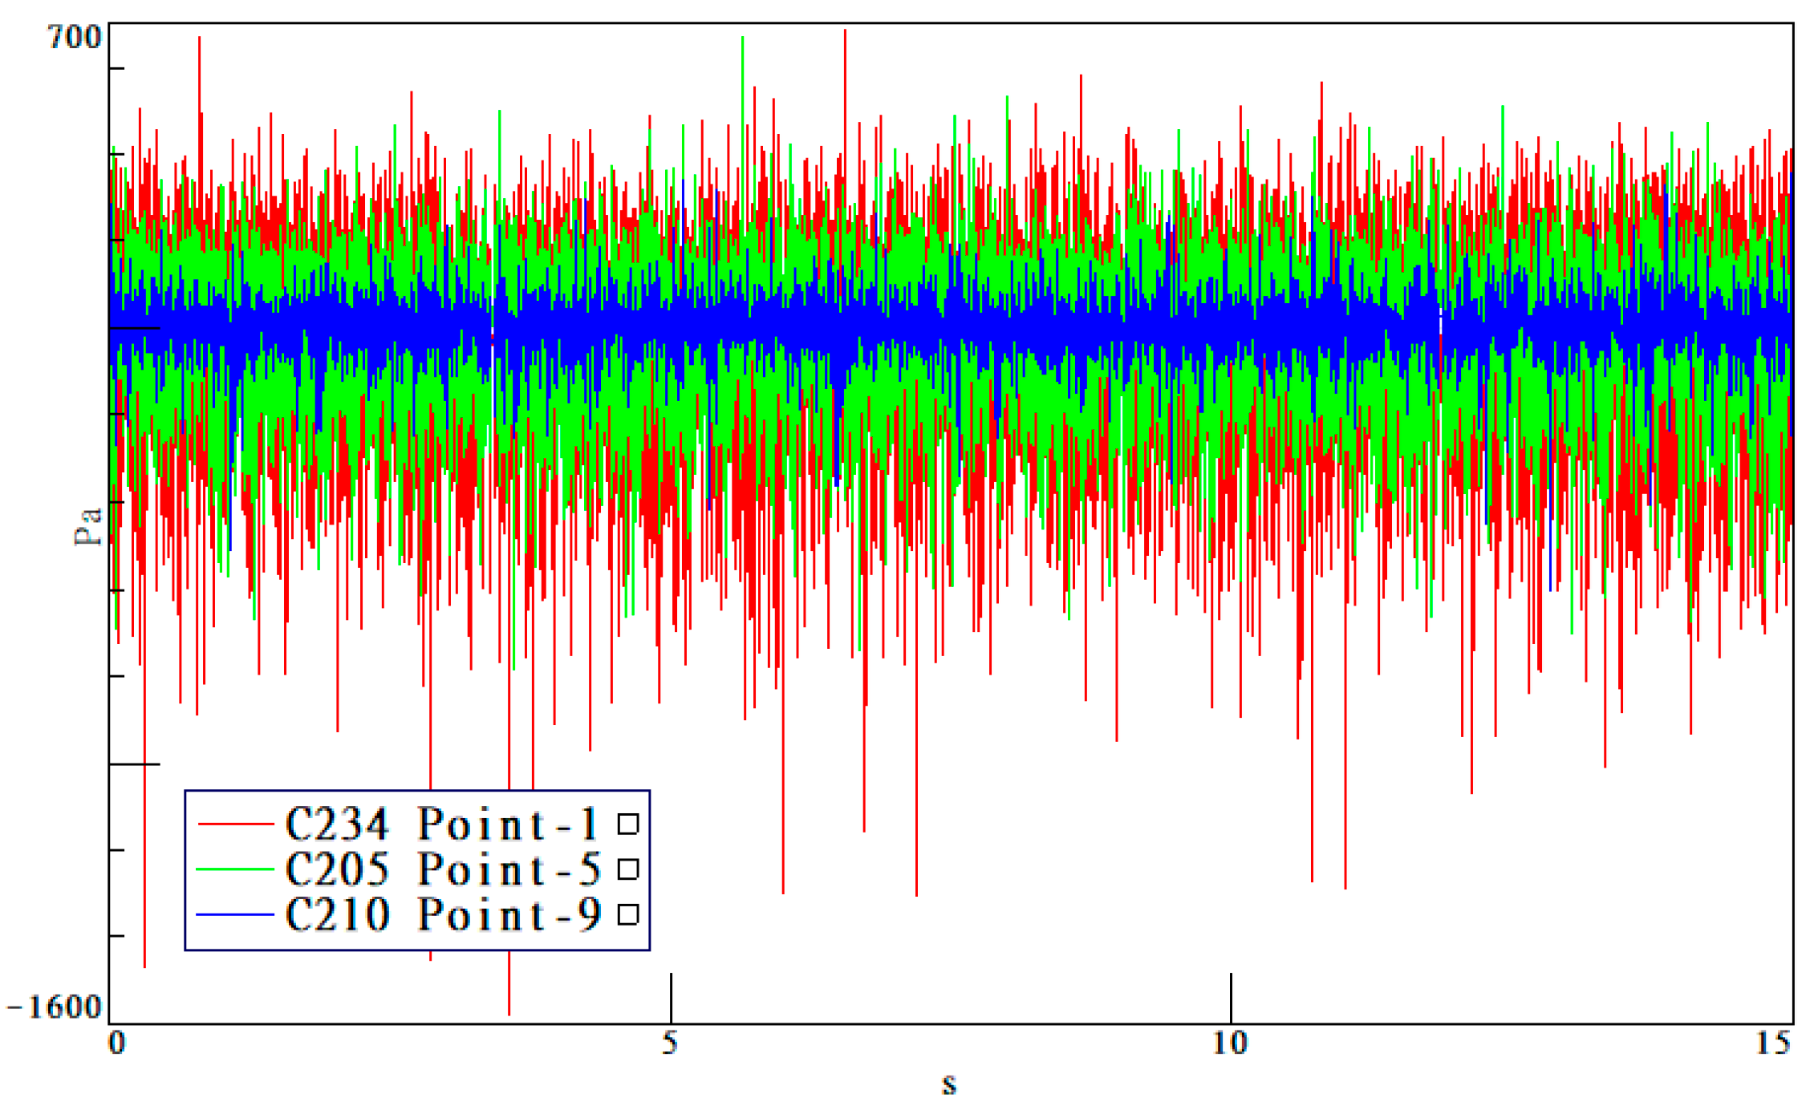Click the -1600 lower y-axis limit

pos(55,1007)
